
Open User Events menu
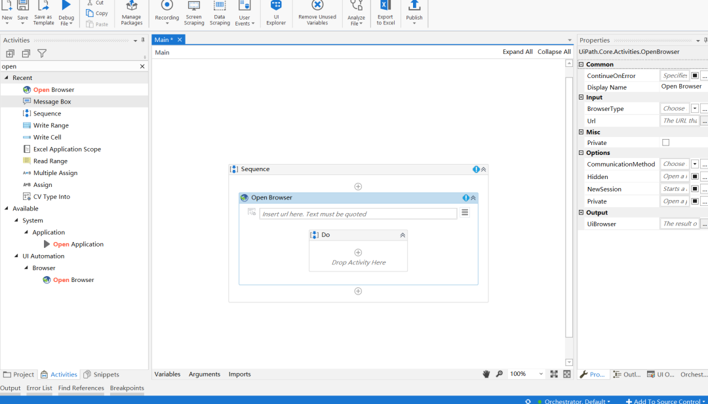tap(245, 13)
